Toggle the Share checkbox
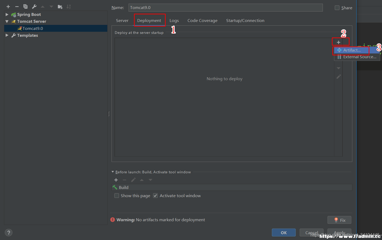Image resolution: width=382 pixels, height=240 pixels. 337,8
